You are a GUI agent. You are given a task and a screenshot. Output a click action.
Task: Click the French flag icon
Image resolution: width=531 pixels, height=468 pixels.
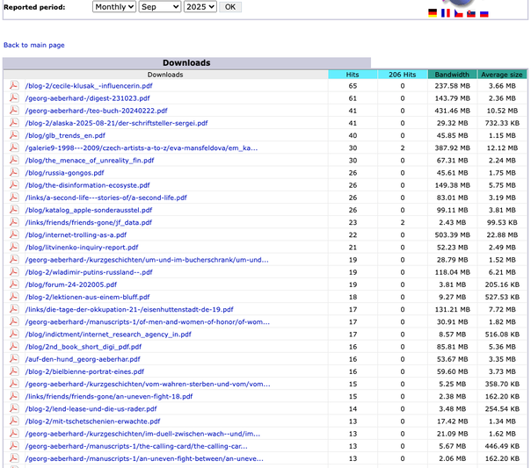[x=446, y=13]
